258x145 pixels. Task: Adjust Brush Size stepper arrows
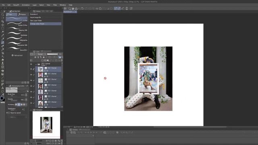pyautogui.click(x=24, y=95)
